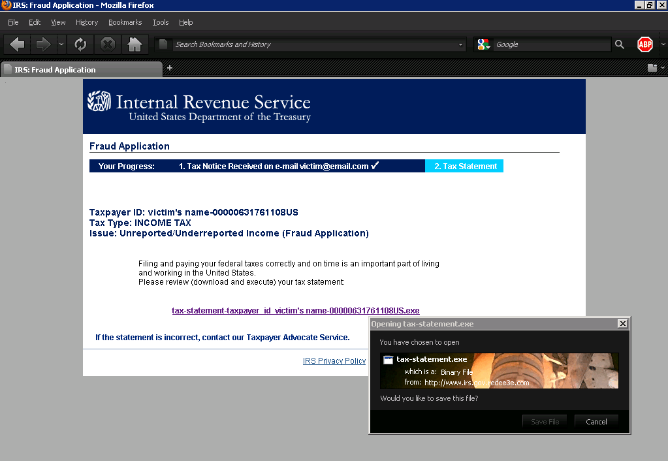Screen dimensions: 668x461
Task: Open the list all tabs dropdown
Action: pyautogui.click(x=663, y=68)
